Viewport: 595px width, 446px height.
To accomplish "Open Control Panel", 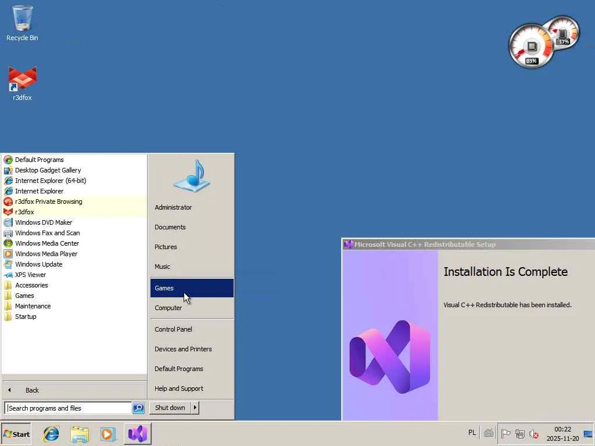I will [x=192, y=329].
